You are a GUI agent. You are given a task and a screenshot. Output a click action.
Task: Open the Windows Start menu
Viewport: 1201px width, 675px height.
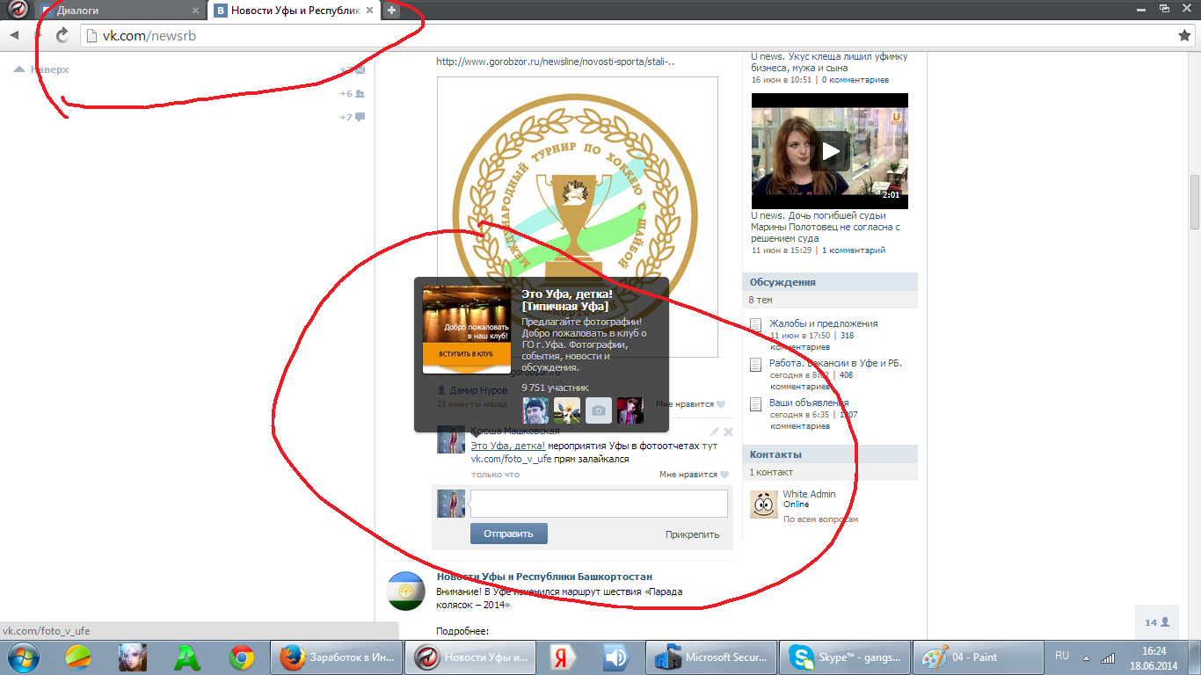(22, 657)
